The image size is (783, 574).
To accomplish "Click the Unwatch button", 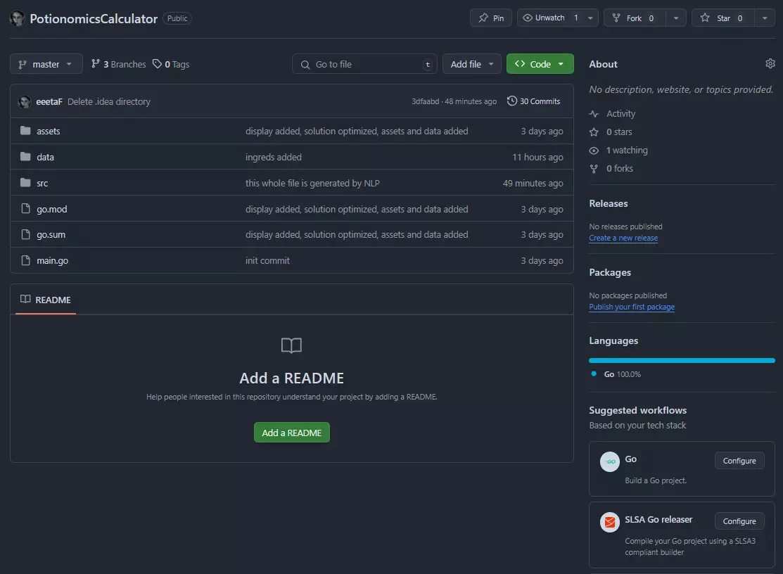I will pyautogui.click(x=550, y=18).
